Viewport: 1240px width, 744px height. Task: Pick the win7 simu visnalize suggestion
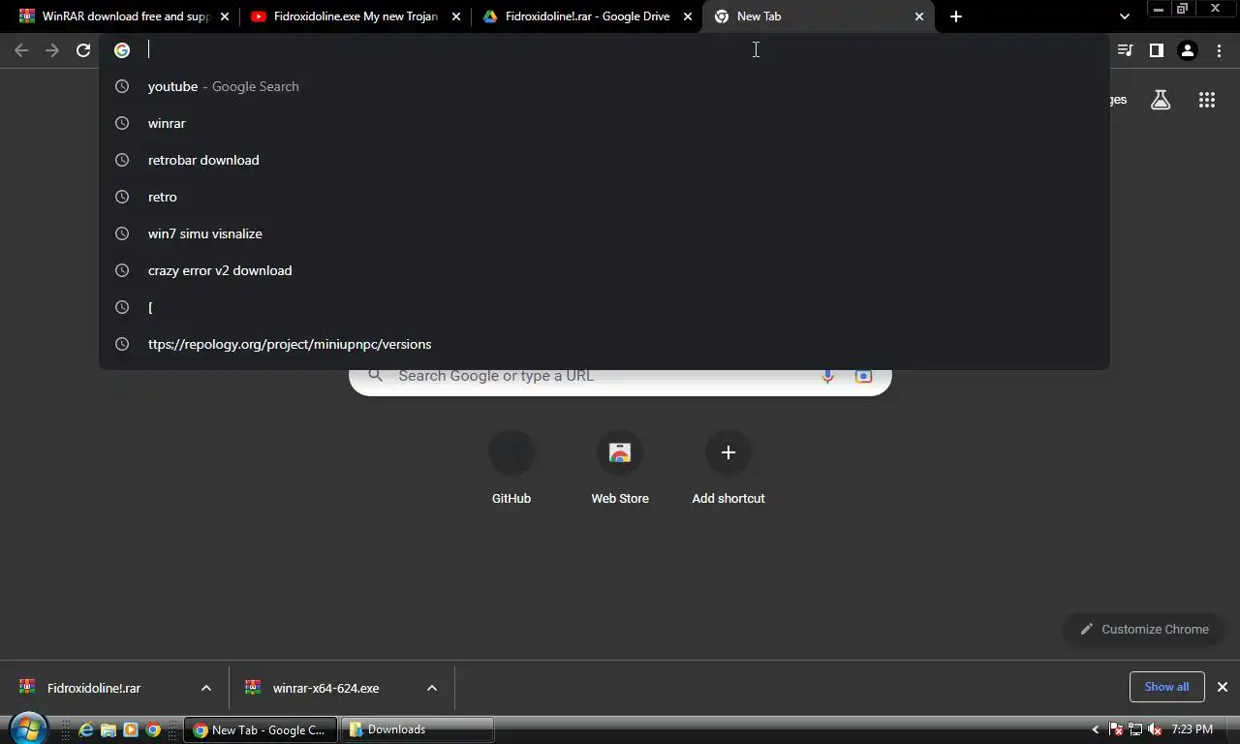click(604, 233)
